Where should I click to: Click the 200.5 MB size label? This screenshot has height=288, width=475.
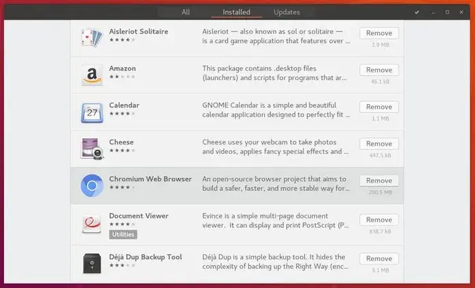pos(380,192)
